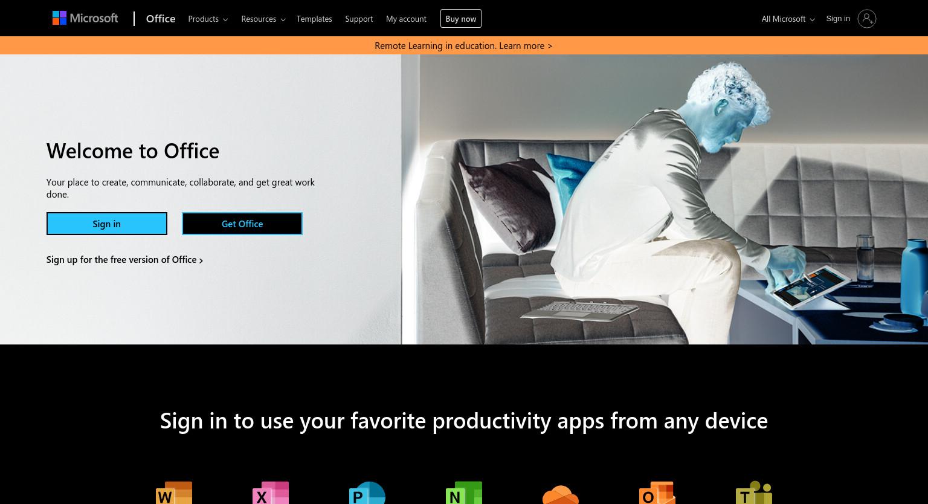Click the hero image of man on sofa
The width and height of the screenshot is (928, 504).
[665, 199]
